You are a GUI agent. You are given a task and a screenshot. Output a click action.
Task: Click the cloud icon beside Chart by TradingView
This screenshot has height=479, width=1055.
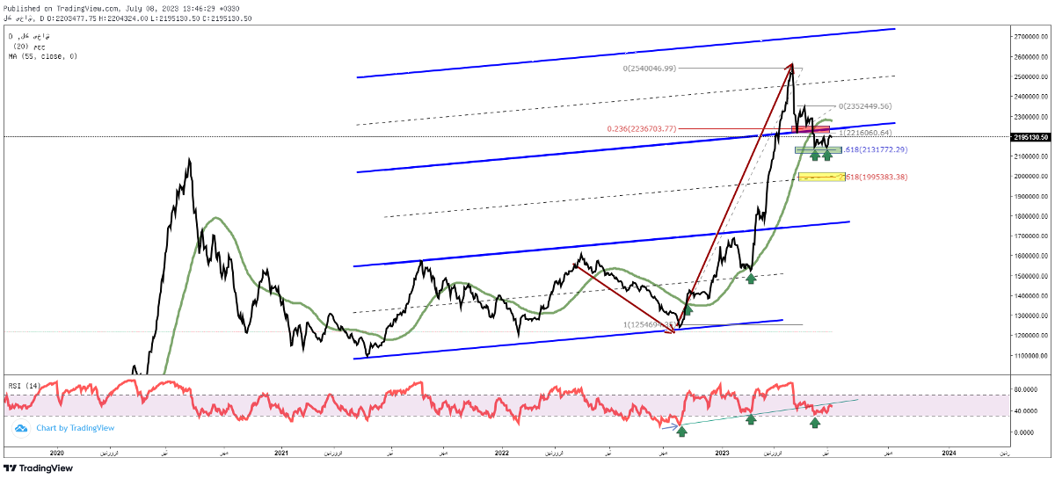pos(20,428)
